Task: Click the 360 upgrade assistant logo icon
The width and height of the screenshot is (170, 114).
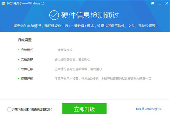Action: (x=3, y=3)
